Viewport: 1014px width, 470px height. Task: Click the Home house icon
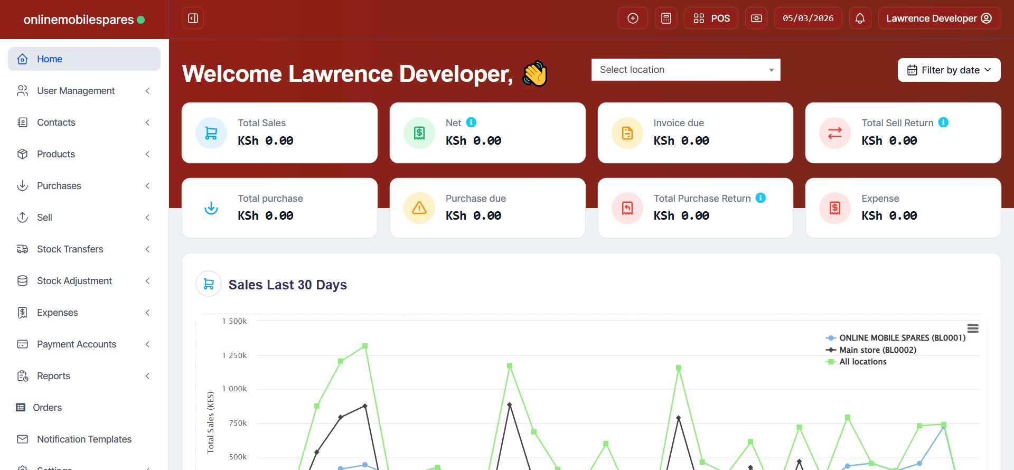(x=22, y=59)
